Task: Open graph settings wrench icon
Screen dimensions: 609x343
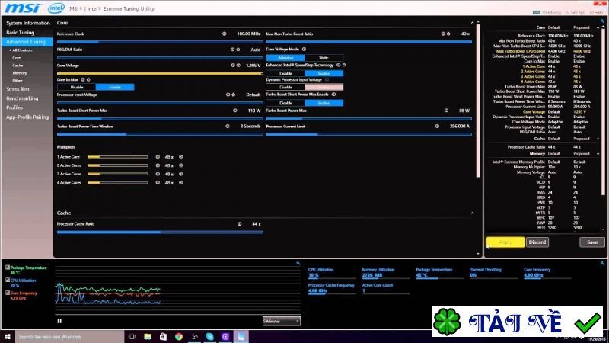Action: click(x=298, y=263)
